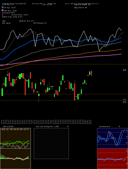Click the white 50 Day legend swatch
128x169 pixels.
click(x=3, y=7)
